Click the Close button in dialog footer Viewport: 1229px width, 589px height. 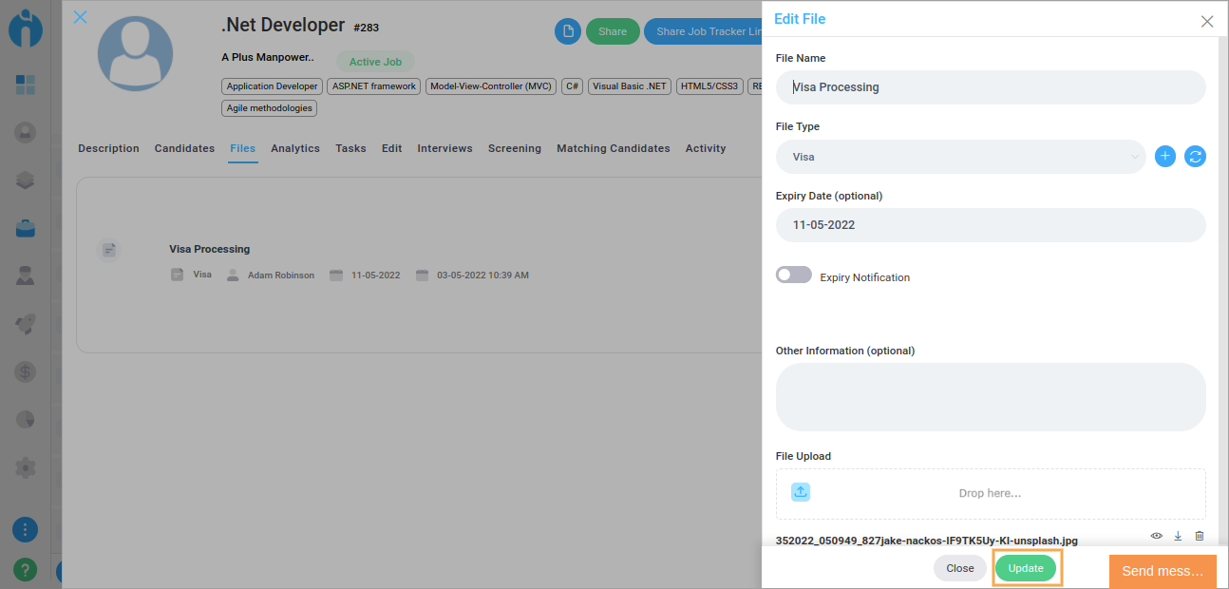click(x=960, y=568)
